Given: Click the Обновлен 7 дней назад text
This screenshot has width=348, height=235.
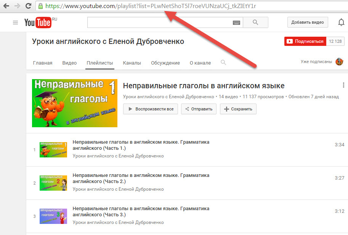Looking at the screenshot, I should coord(314,97).
